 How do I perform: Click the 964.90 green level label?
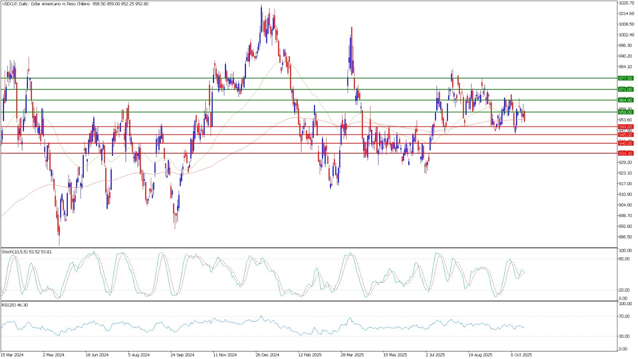pyautogui.click(x=625, y=100)
